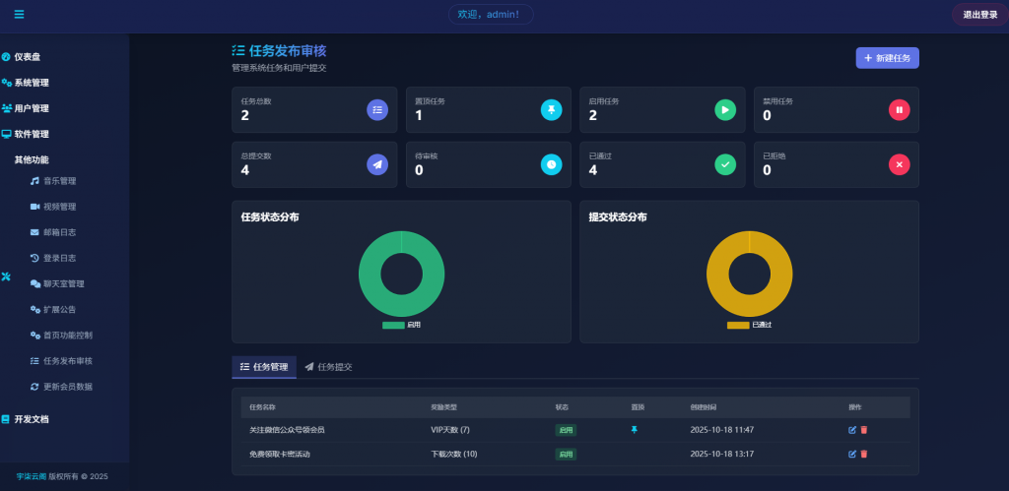Click the 任务总数 list icon

[377, 110]
